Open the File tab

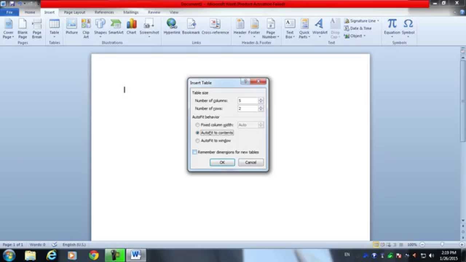tap(9, 12)
